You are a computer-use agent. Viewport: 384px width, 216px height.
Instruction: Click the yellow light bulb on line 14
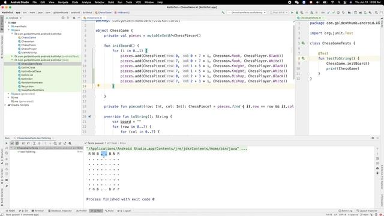click(x=98, y=86)
